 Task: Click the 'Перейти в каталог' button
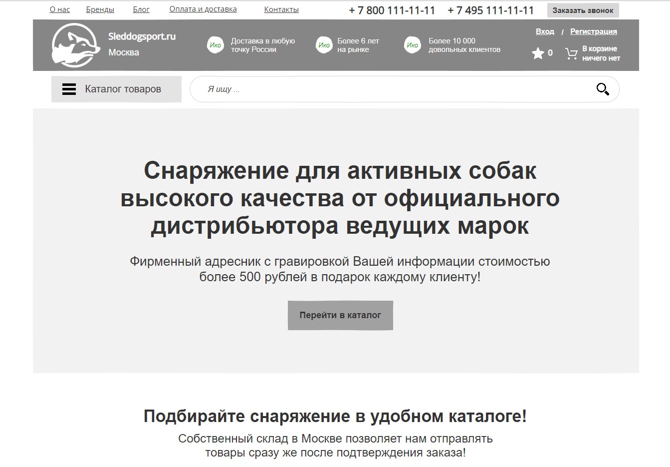tap(340, 315)
